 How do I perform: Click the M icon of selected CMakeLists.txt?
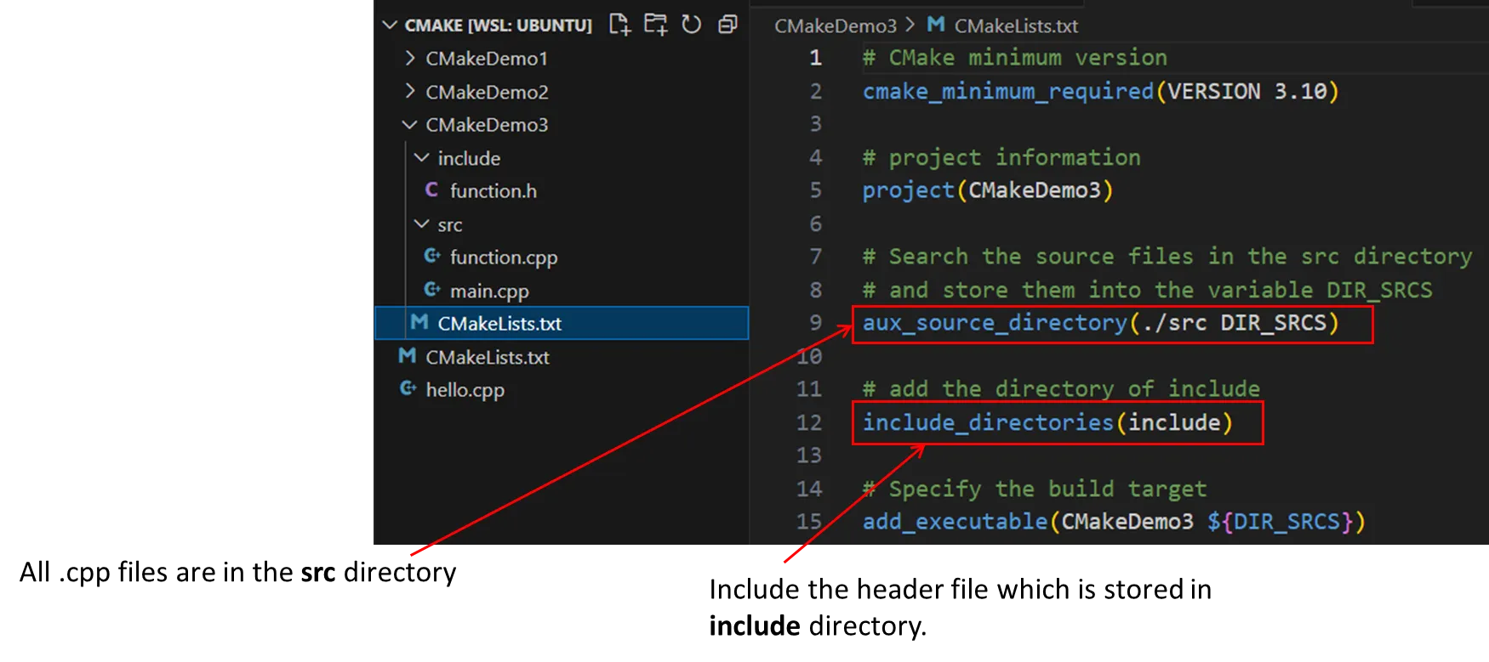coord(419,323)
